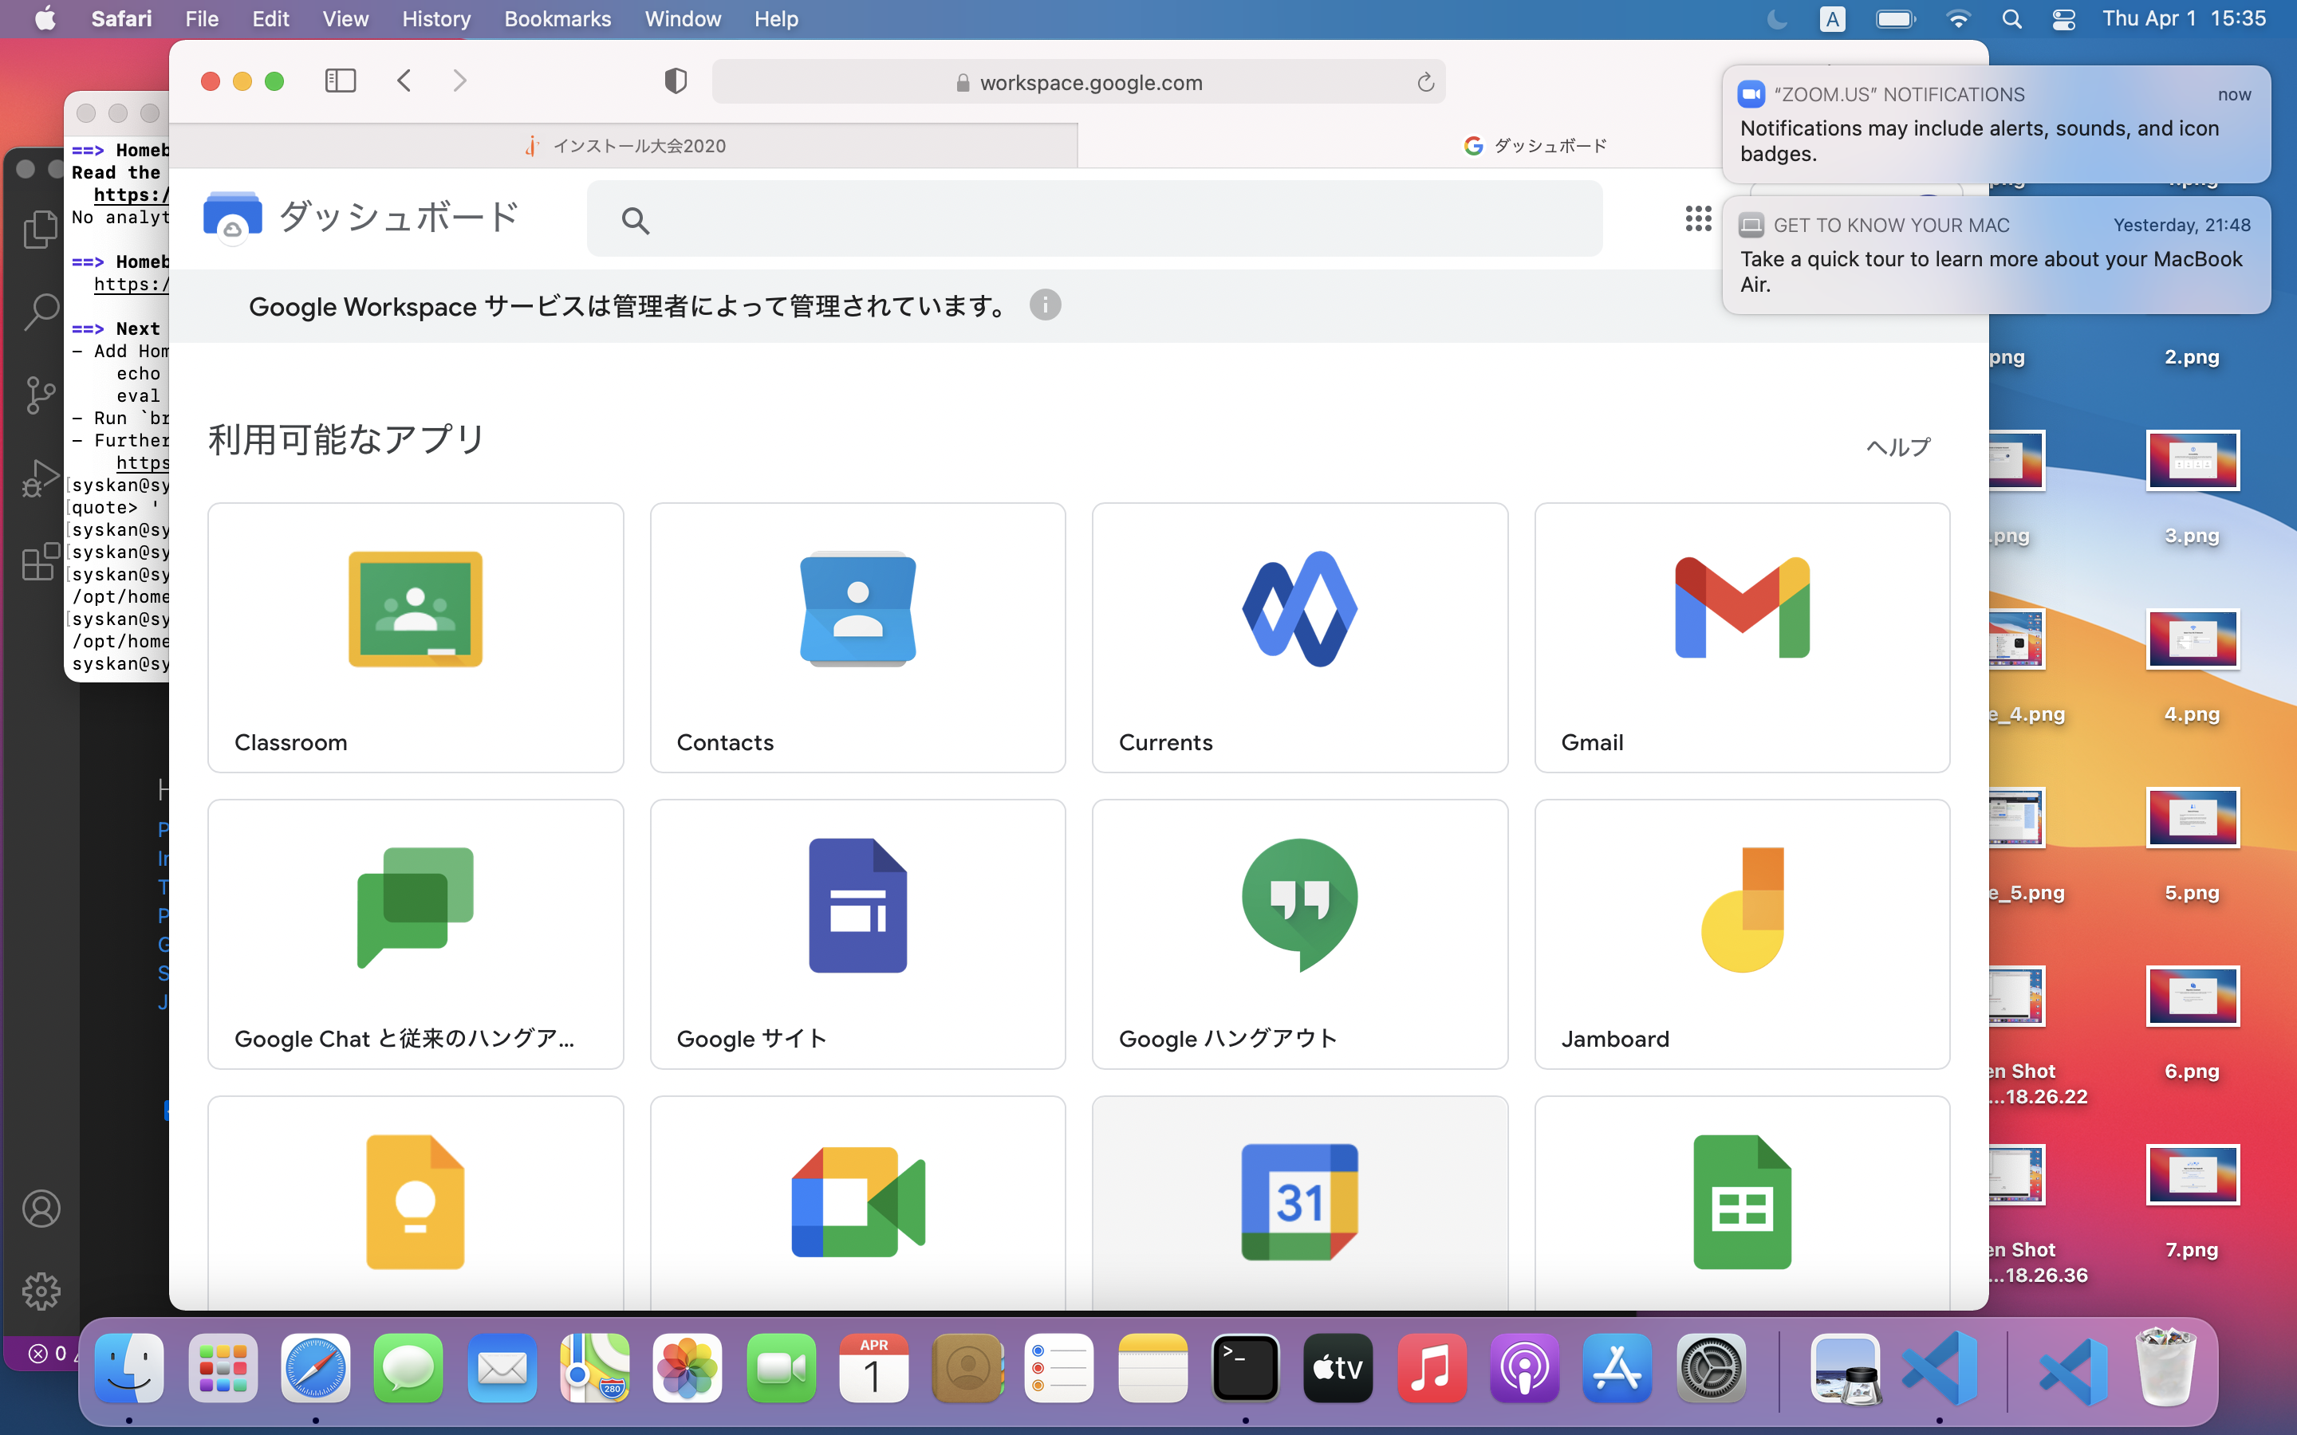
Task: Click the info icon next to admin notice
Action: (1044, 305)
